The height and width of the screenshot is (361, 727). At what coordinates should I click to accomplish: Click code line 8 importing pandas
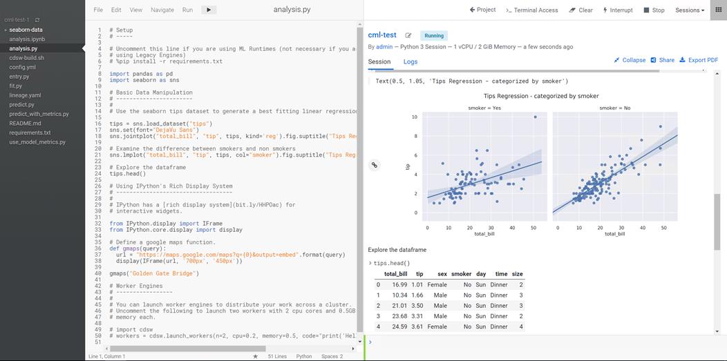pos(141,74)
